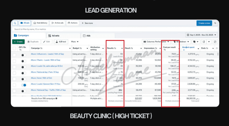Screen dimensions: 229x126
Task: Open the Reach column header menu
Action: point(141,48)
